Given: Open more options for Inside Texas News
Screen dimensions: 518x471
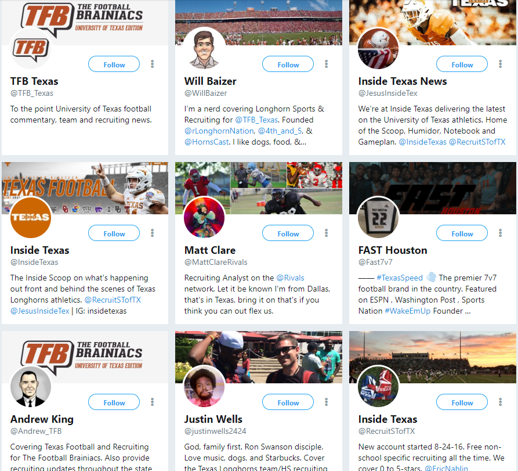Looking at the screenshot, I should tap(501, 64).
